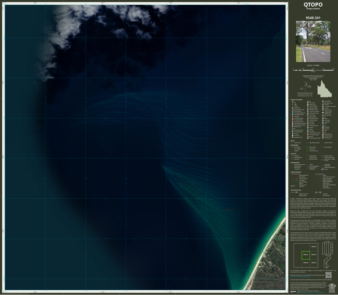
Task: Click the red Ambulance legend icon
Action: [293, 117]
